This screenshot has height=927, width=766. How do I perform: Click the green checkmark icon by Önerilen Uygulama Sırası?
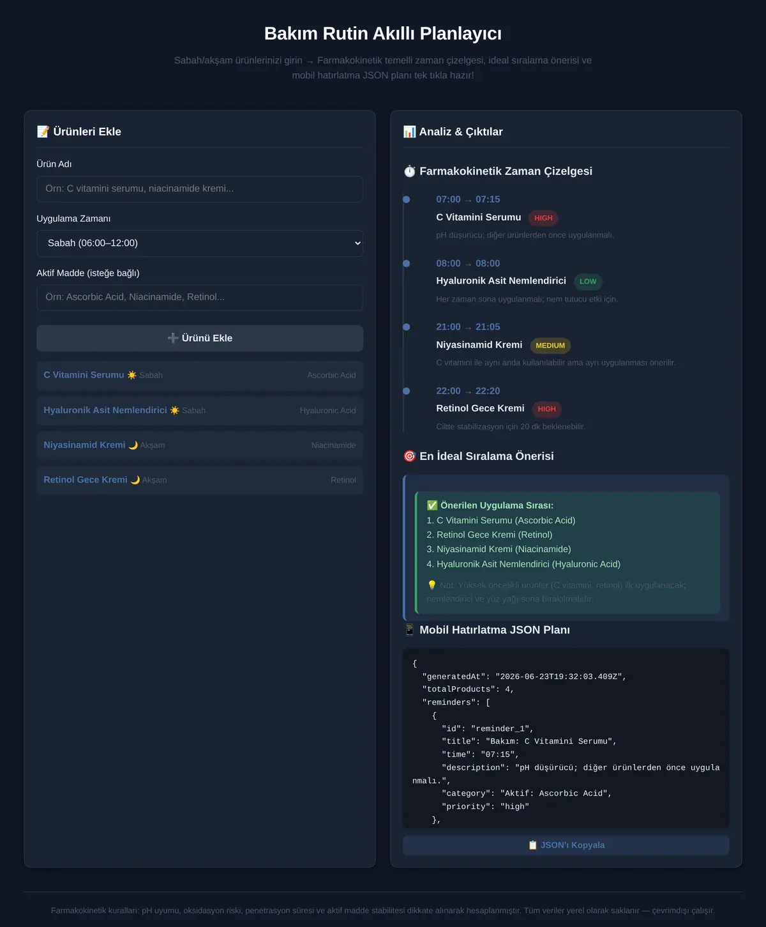pos(432,505)
